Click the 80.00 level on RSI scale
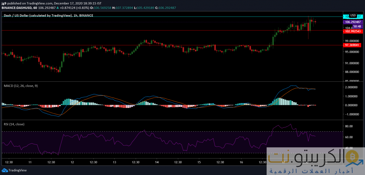The image size is (365, 175). (349, 126)
